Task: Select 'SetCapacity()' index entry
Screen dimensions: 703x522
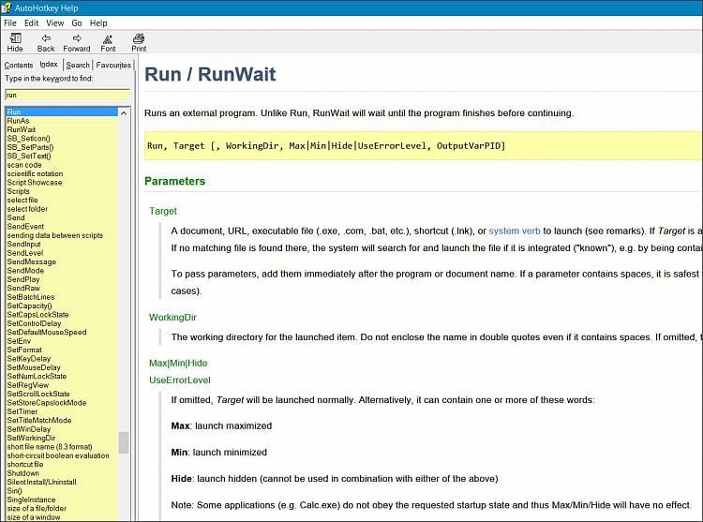Action: click(29, 306)
